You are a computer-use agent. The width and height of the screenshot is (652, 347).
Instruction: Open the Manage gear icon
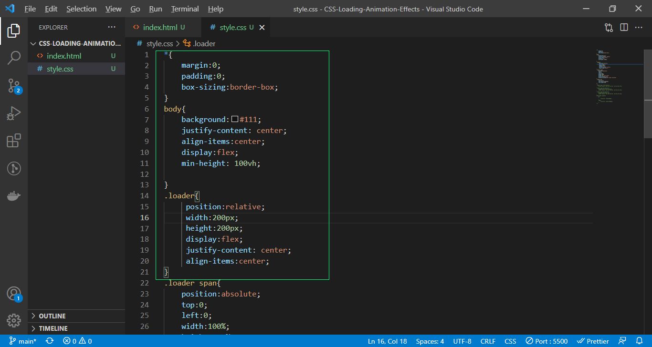tap(14, 321)
